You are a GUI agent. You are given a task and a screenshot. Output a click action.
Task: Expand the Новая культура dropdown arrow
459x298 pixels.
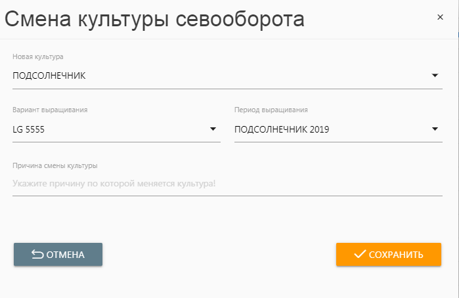[435, 75]
